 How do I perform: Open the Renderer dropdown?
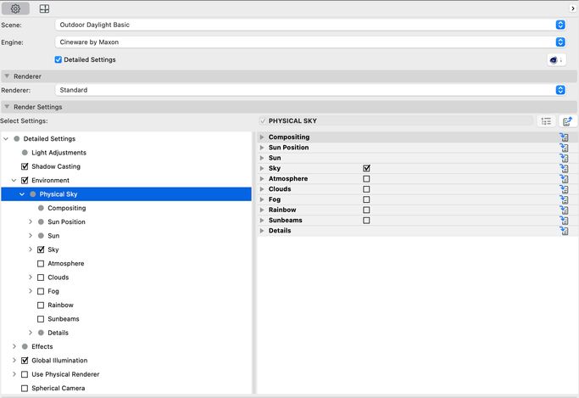pos(310,90)
